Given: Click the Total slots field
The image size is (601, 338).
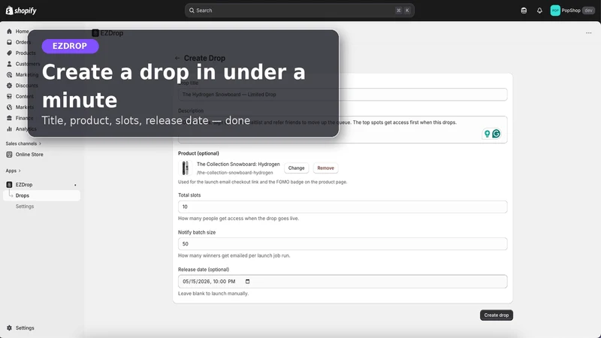Looking at the screenshot, I should coord(343,207).
